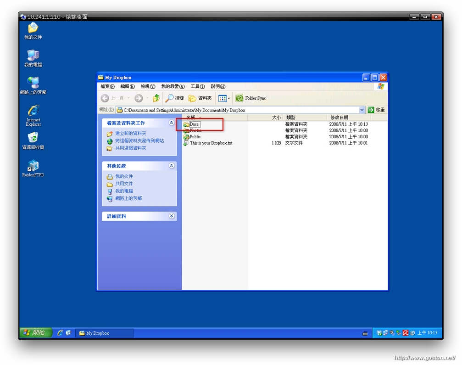Select the Docs folder
The image size is (462, 365).
click(192, 124)
